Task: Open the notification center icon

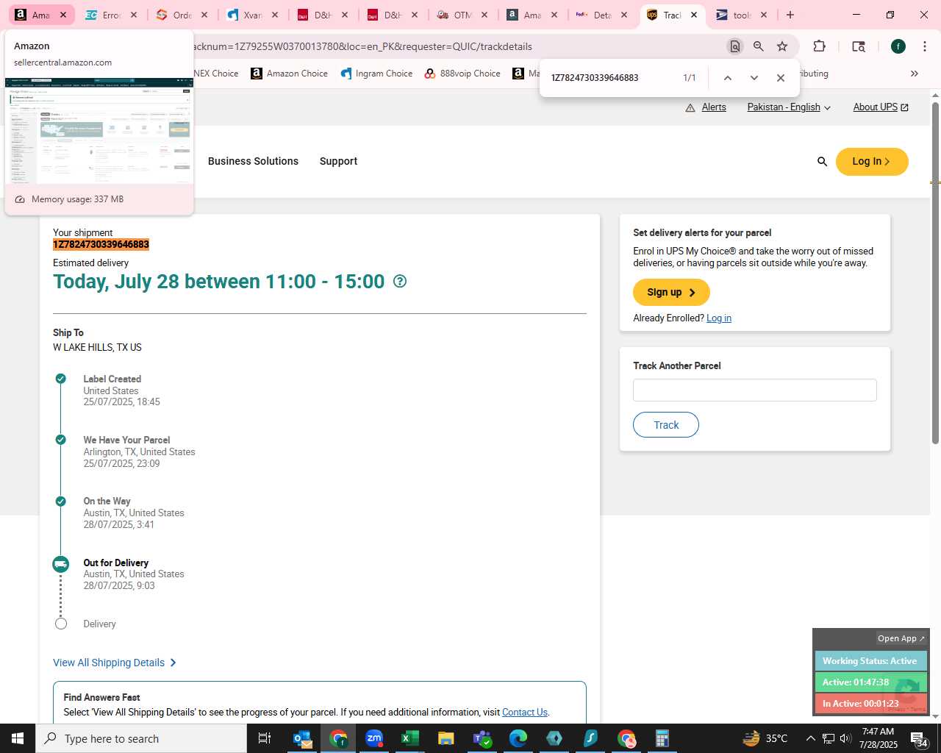Action: click(919, 738)
